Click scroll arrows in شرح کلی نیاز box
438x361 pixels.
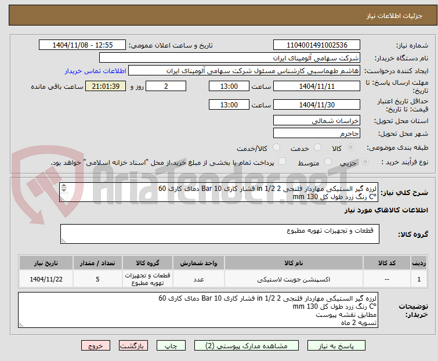coord(64,188)
